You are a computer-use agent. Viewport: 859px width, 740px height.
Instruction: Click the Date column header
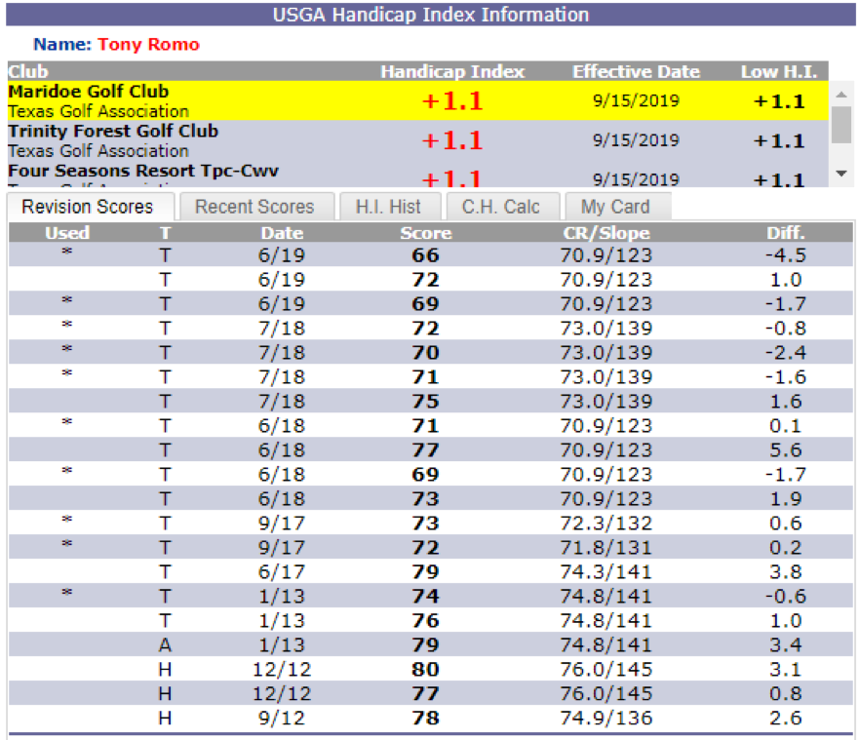point(282,233)
